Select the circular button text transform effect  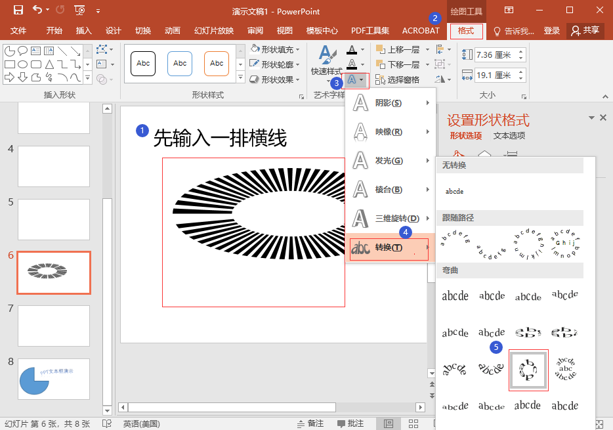[528, 370]
